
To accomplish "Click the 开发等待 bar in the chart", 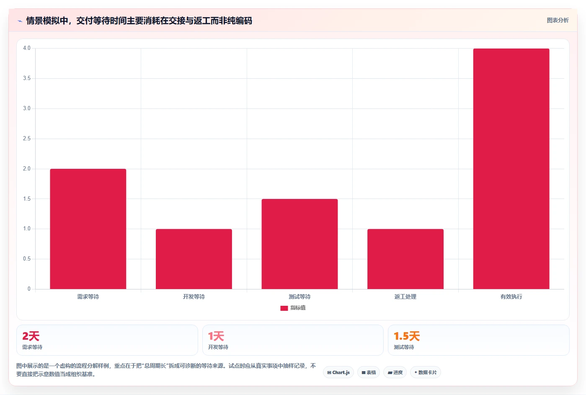I will pos(194,259).
